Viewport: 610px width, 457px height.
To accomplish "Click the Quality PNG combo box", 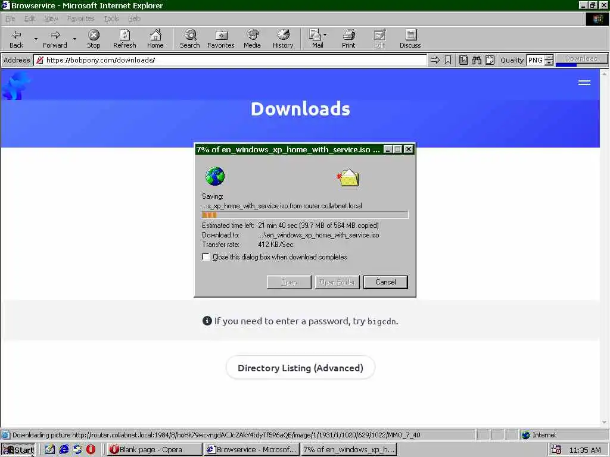I will [x=536, y=60].
